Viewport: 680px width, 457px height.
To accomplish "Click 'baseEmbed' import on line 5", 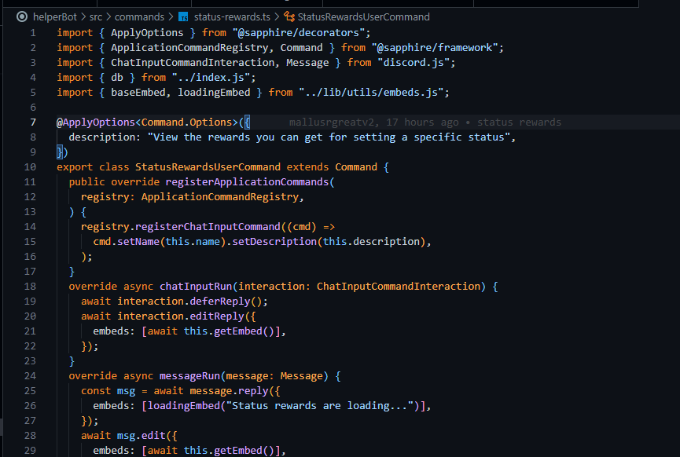I will point(138,93).
